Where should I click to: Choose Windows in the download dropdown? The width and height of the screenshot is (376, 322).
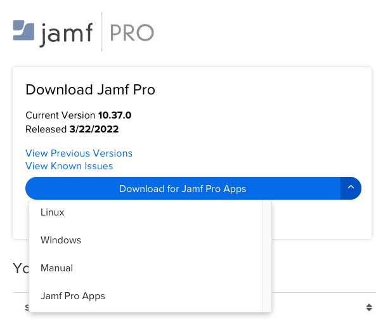coord(146,240)
